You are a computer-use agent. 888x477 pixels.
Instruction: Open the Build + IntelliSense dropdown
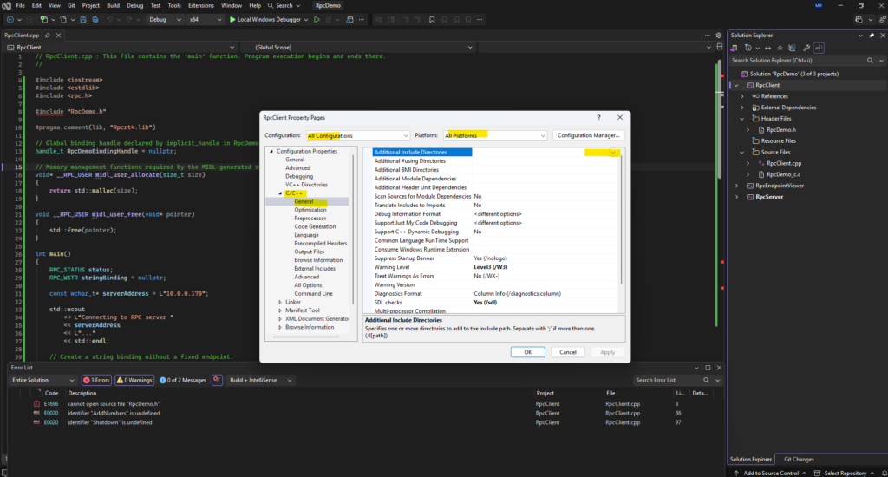click(x=260, y=380)
